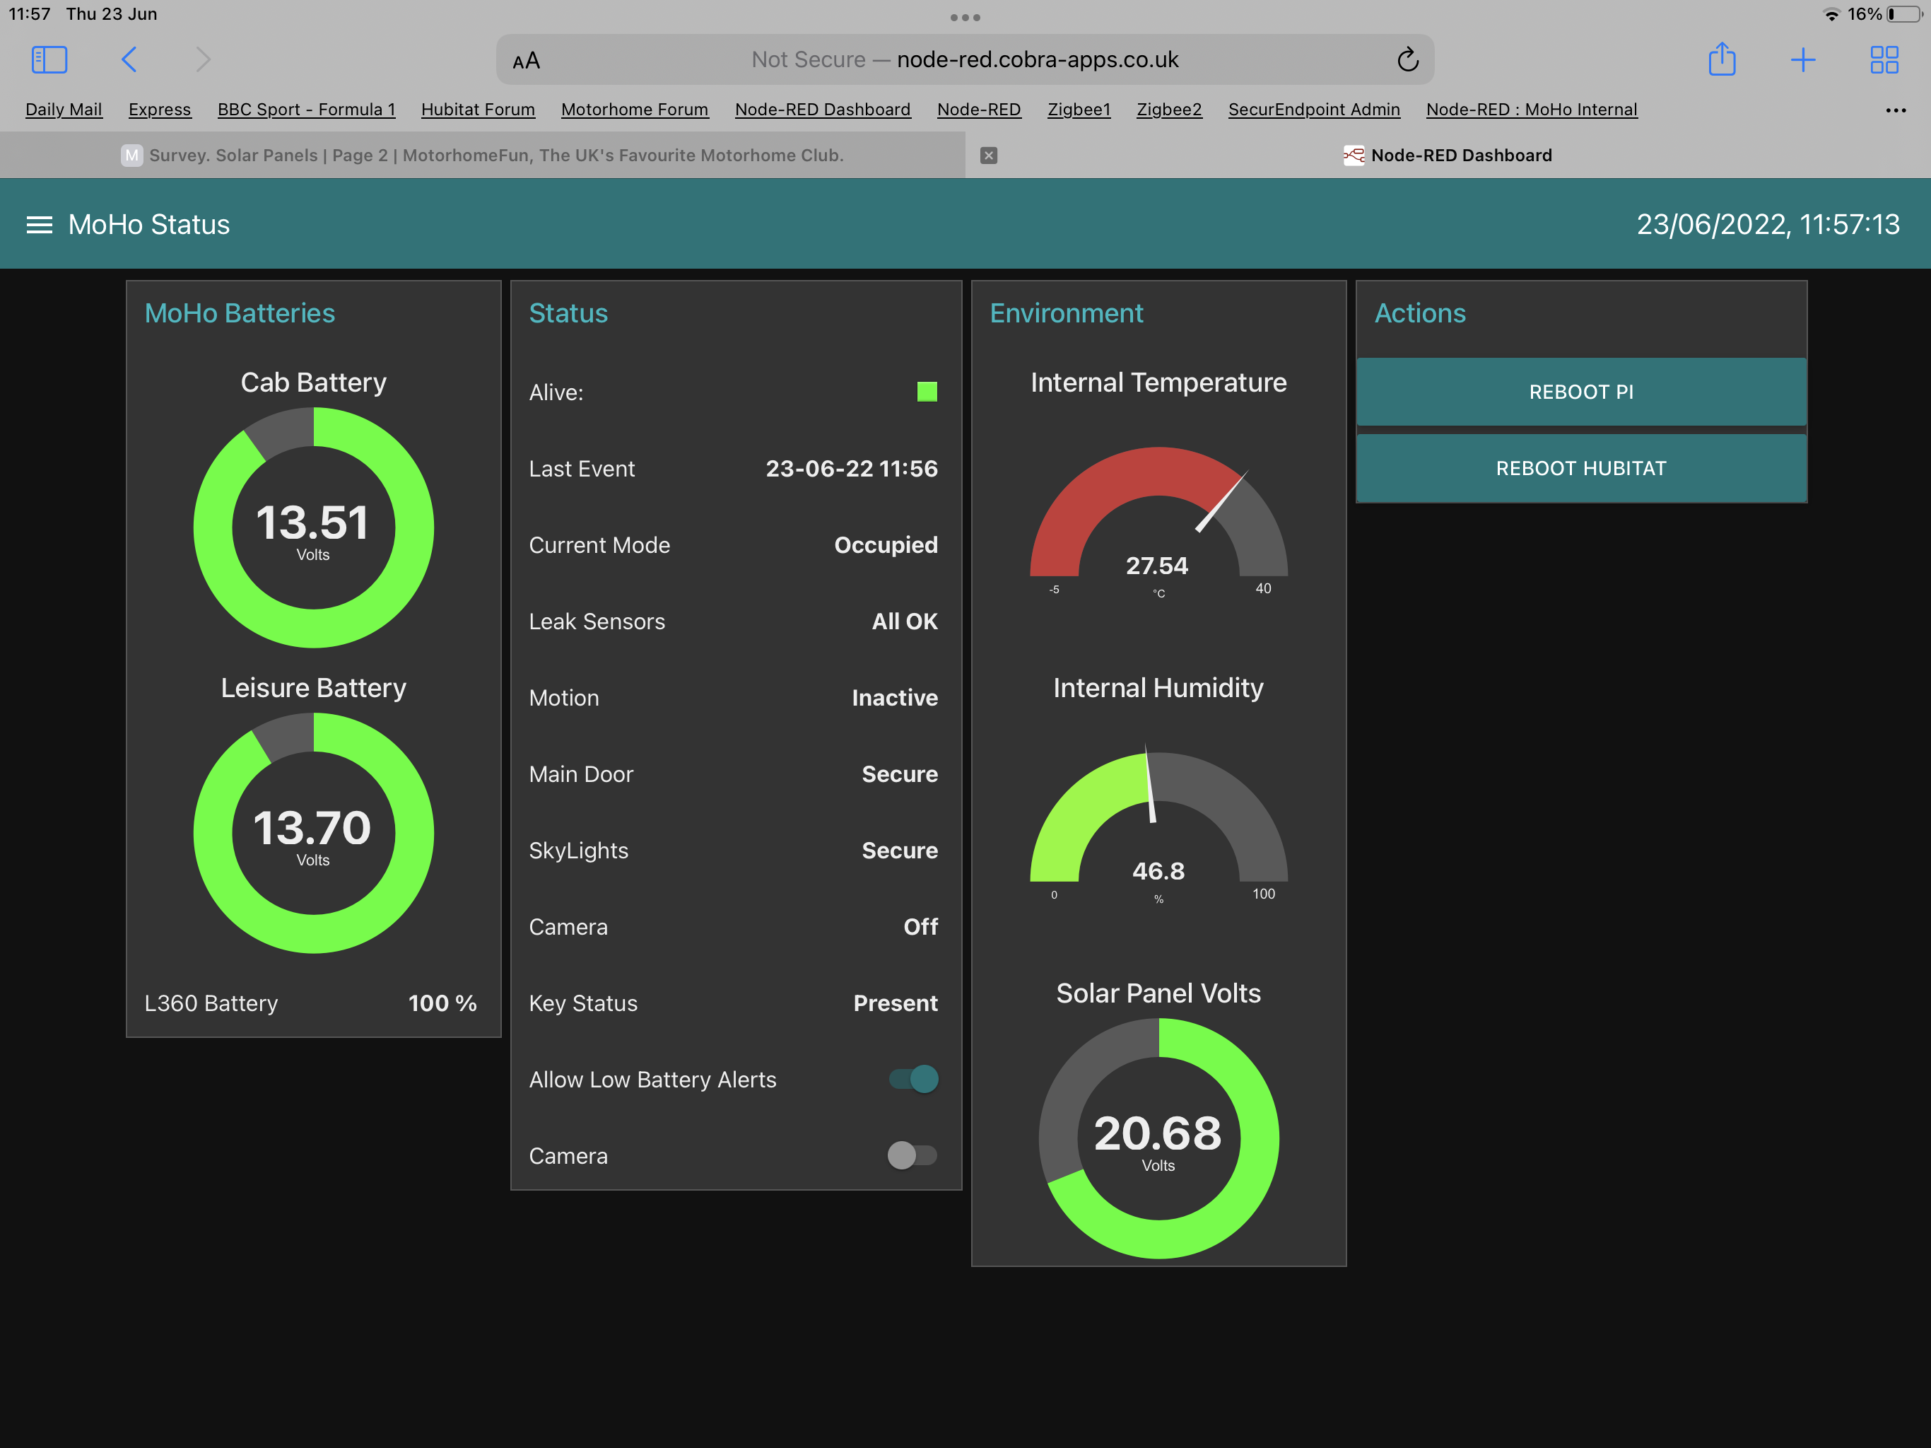Click the Motion Inactive value
Viewport: 1931px width, 1448px height.
(x=895, y=698)
